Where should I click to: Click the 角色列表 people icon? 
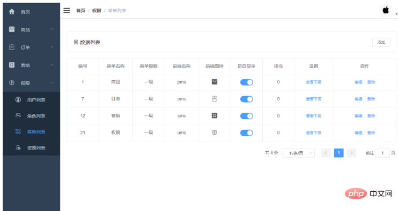point(18,115)
